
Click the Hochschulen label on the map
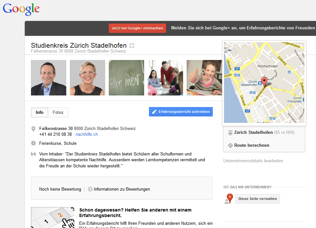[x=267, y=66]
